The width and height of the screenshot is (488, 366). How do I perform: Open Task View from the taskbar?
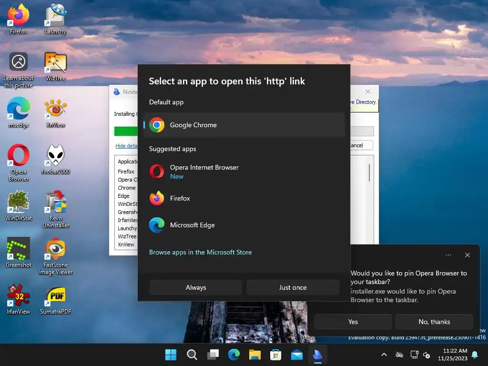click(213, 355)
